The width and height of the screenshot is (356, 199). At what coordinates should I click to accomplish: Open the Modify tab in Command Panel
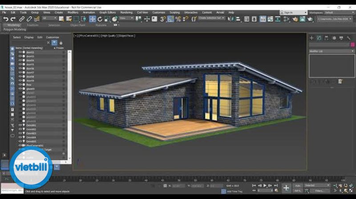(x=319, y=38)
